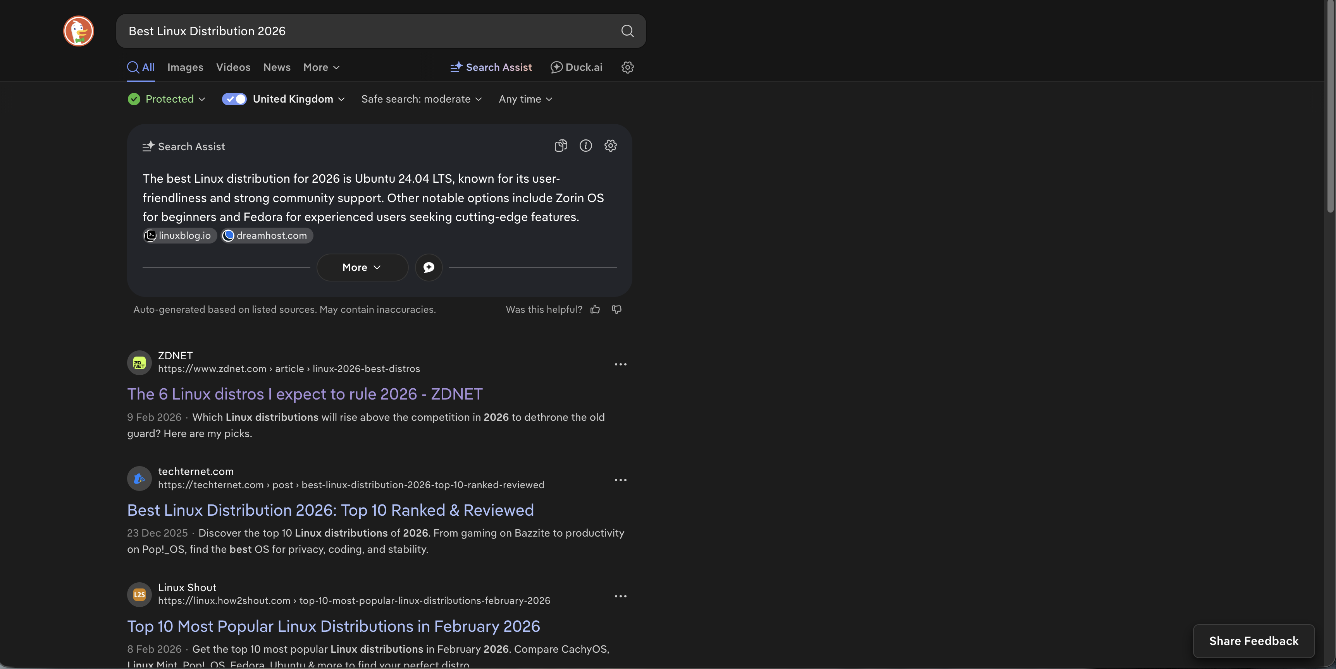
Task: Click the DuckDuckGo logo
Action: [x=78, y=31]
